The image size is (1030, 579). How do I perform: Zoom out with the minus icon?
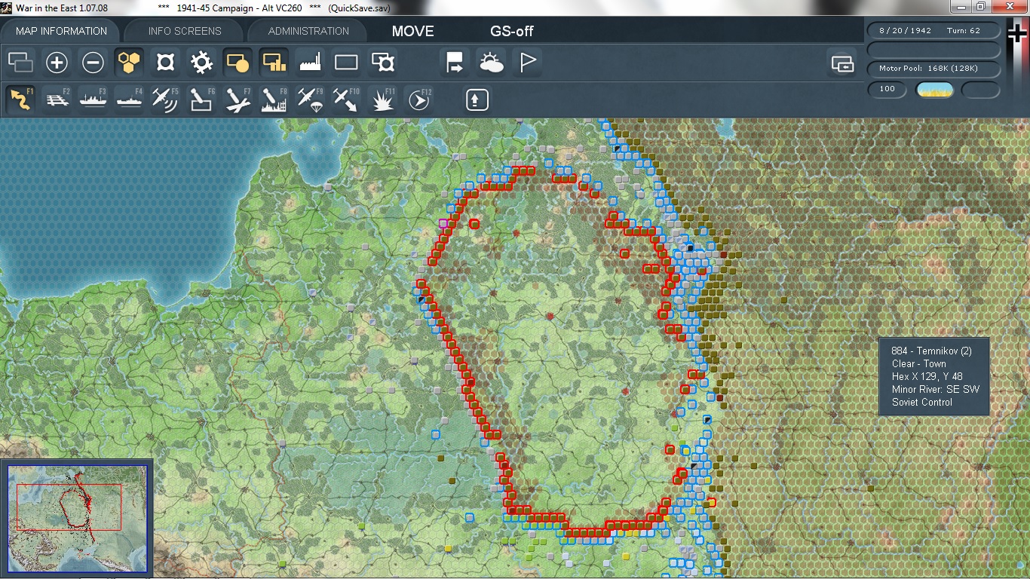point(93,63)
